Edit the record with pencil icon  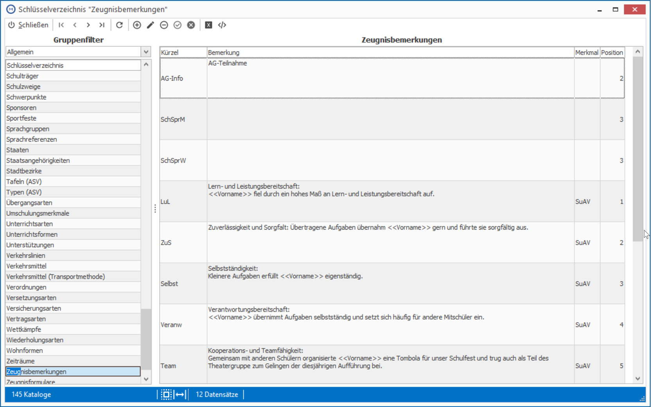[151, 25]
